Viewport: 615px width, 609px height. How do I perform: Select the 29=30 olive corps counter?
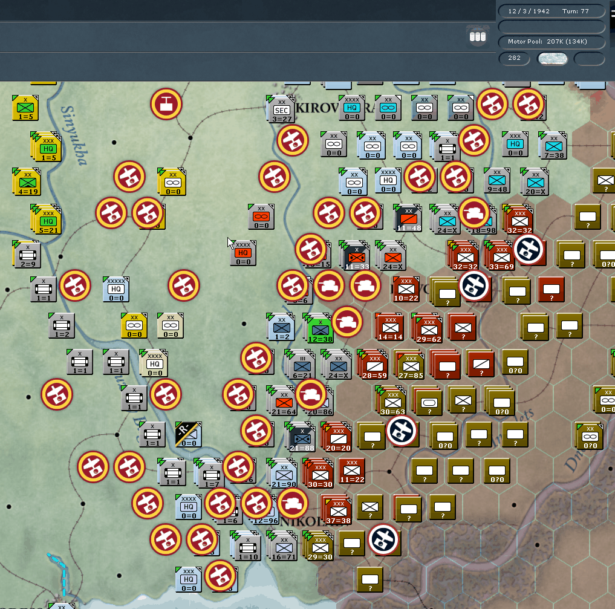click(x=318, y=545)
